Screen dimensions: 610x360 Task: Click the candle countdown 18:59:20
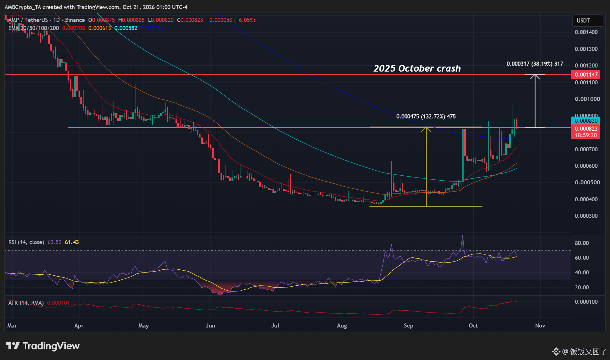586,136
